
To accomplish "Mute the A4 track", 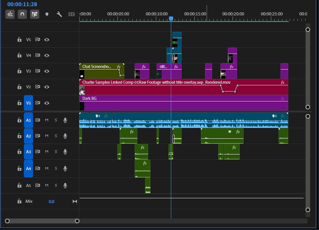I will (x=47, y=169).
